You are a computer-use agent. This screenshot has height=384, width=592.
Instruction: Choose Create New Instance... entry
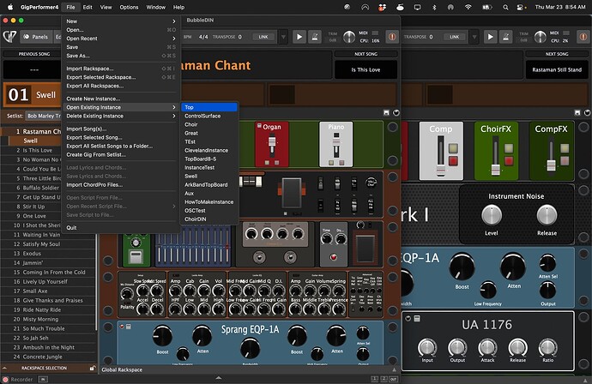point(121,99)
